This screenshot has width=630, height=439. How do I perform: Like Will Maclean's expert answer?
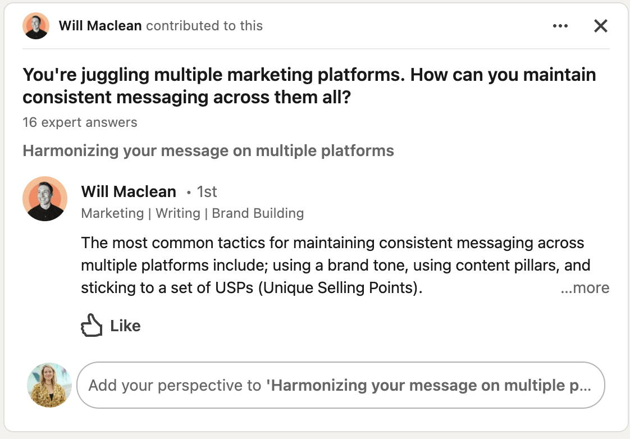[109, 325]
